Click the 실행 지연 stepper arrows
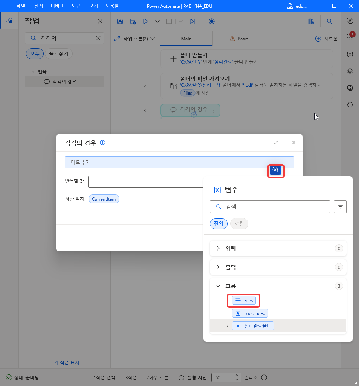The height and width of the screenshot is (386, 359). coord(236,377)
